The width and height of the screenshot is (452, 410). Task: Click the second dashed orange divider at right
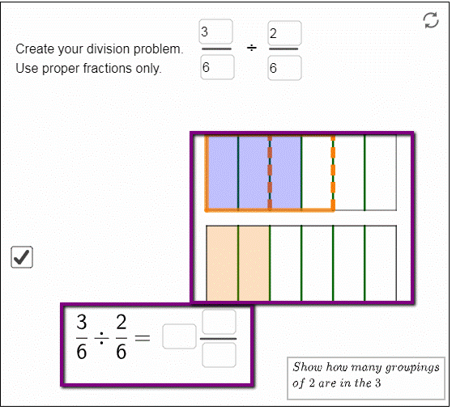tap(333, 173)
